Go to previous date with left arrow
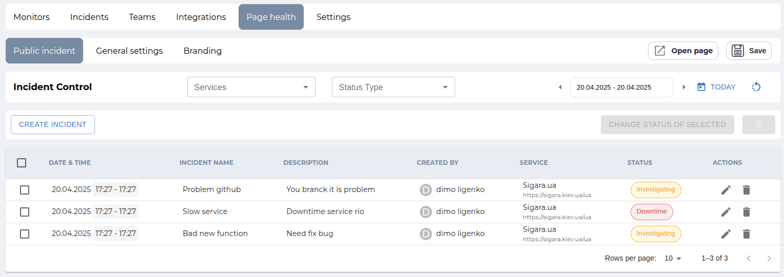Screen dimensions: 784x277 click(560, 87)
